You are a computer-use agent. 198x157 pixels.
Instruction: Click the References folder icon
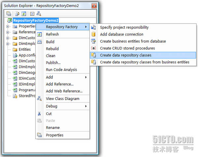click(15, 32)
